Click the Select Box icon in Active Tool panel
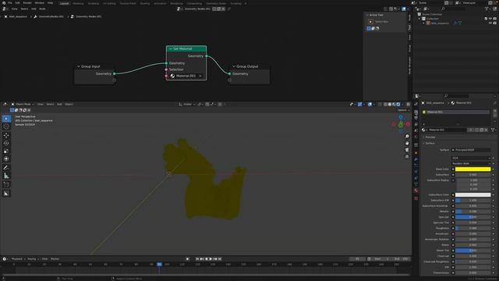Image resolution: width=499 pixels, height=281 pixels. (x=370, y=22)
